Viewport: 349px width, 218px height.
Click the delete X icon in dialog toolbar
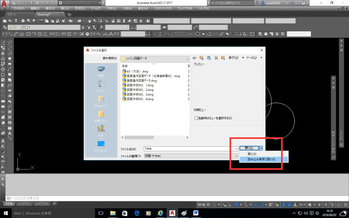(x=216, y=58)
